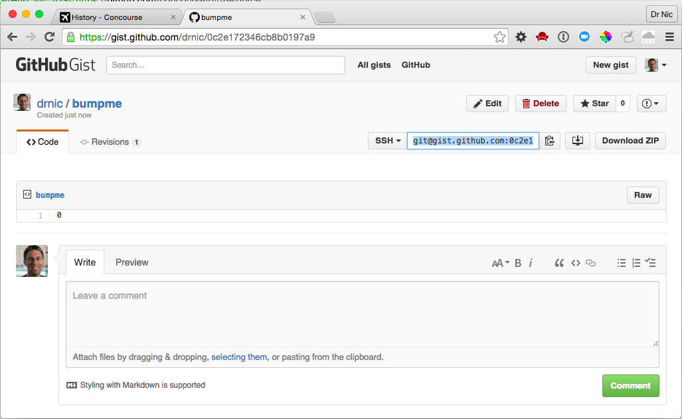Open the red couch extension
This screenshot has width=682, height=419.
(x=542, y=37)
